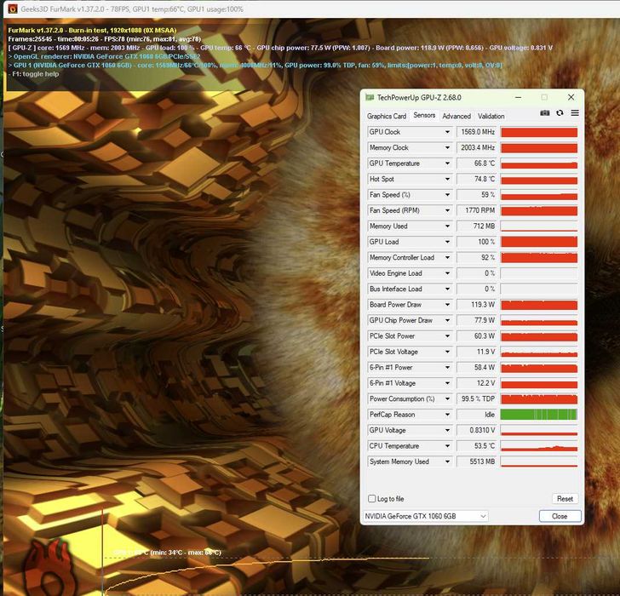Image resolution: width=620 pixels, height=596 pixels.
Task: Click the GPU-Z title bar app icon
Action: [x=370, y=97]
